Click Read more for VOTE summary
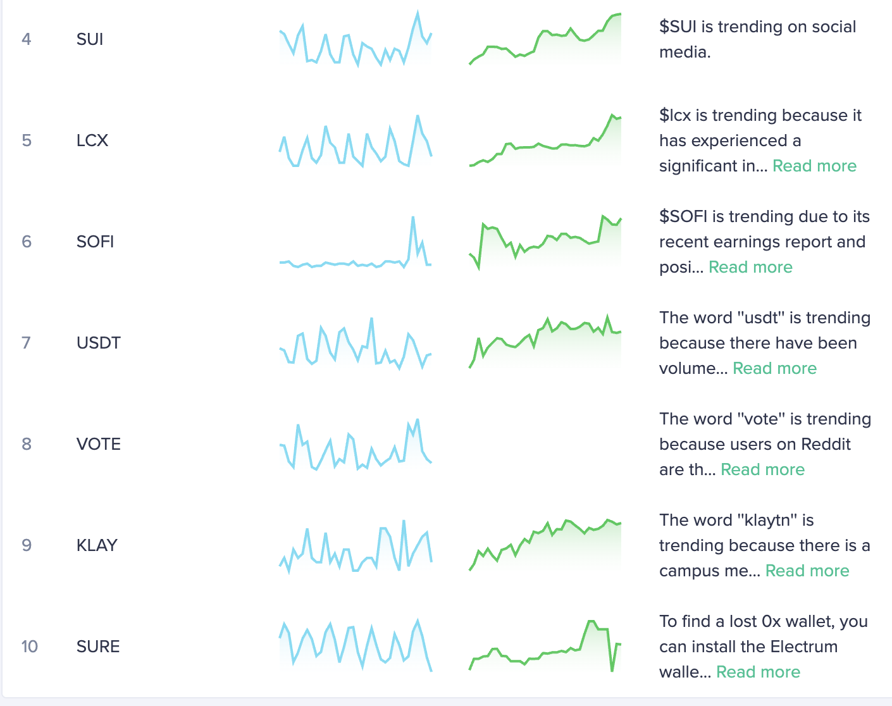Image resolution: width=892 pixels, height=706 pixels. tap(762, 469)
